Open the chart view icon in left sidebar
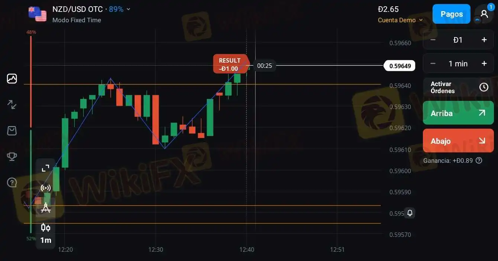498x261 pixels. (12, 79)
